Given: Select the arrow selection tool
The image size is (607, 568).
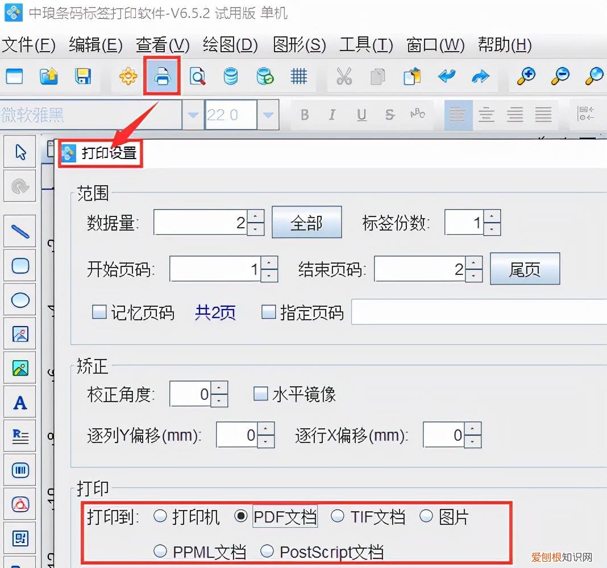Looking at the screenshot, I should click(x=20, y=152).
